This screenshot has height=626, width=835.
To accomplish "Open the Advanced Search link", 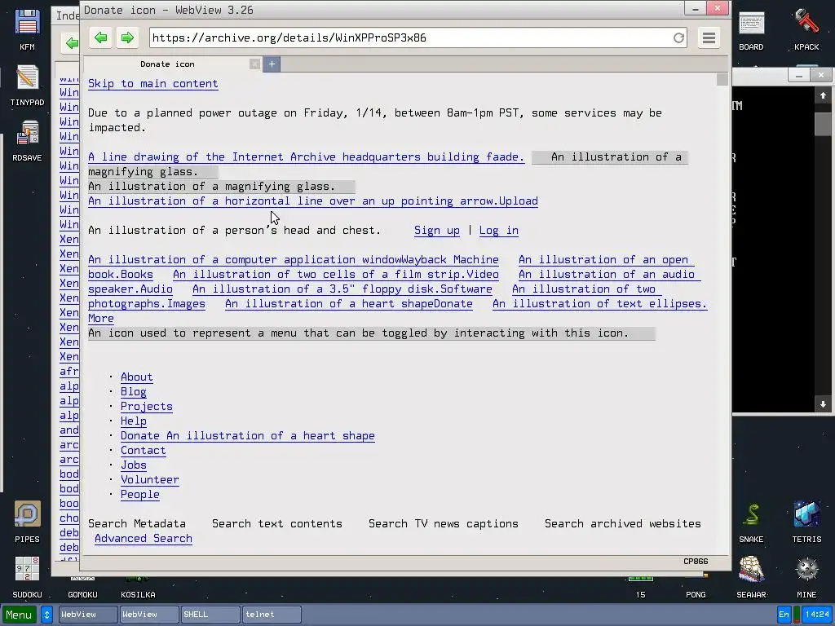I will pyautogui.click(x=144, y=538).
